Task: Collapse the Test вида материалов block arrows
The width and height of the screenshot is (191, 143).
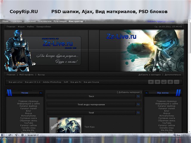Action: click(x=138, y=105)
